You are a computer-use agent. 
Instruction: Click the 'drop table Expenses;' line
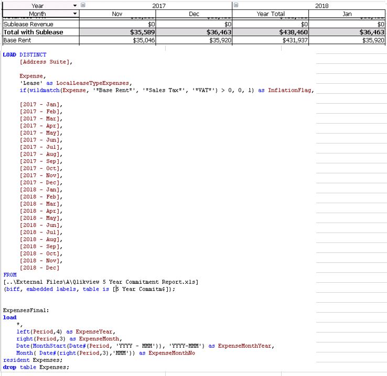(36, 367)
